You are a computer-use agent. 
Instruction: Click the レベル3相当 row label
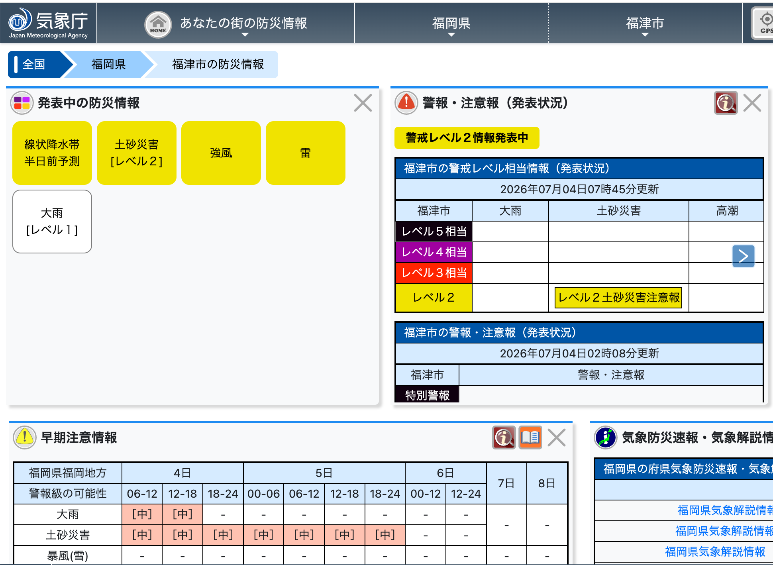click(434, 273)
